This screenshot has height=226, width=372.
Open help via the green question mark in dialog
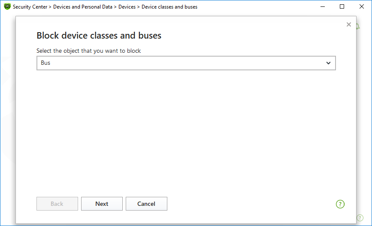[x=340, y=204]
